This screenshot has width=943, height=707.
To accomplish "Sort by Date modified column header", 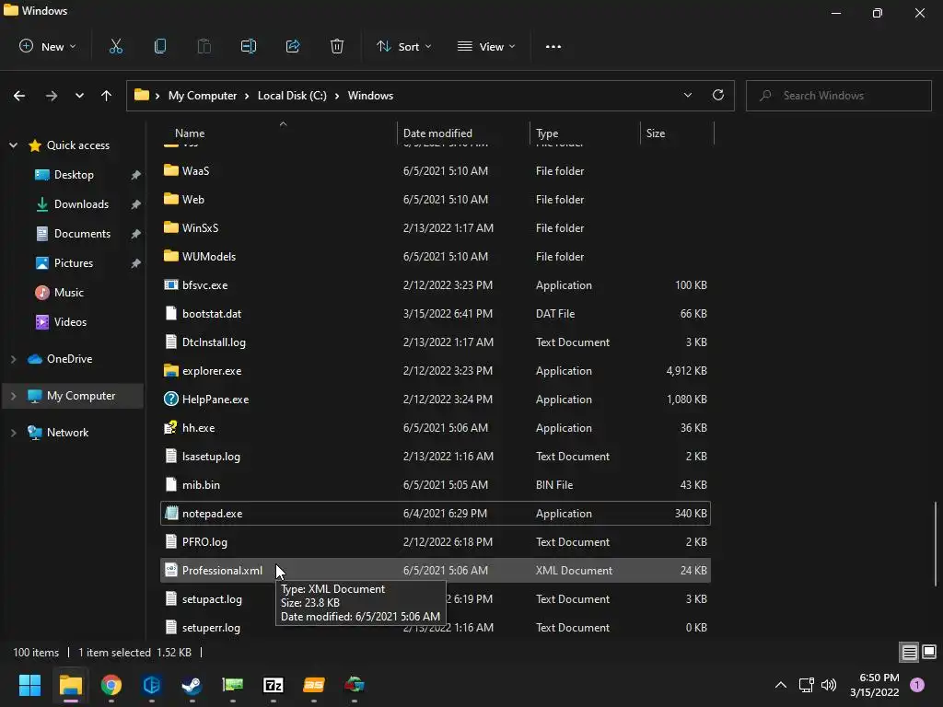I will (464, 133).
